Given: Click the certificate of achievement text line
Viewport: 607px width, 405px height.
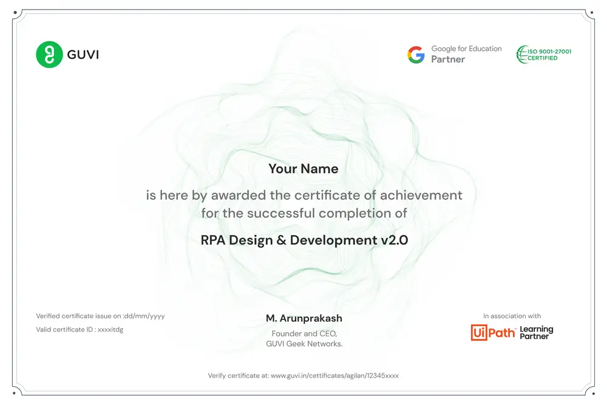Looking at the screenshot, I should tap(304, 196).
